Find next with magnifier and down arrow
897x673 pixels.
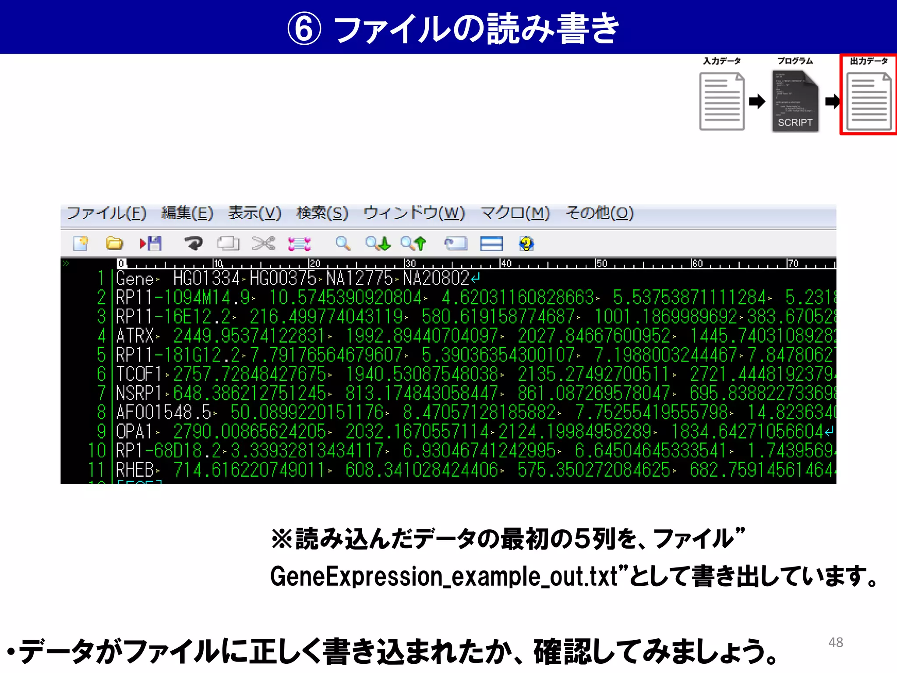click(378, 243)
